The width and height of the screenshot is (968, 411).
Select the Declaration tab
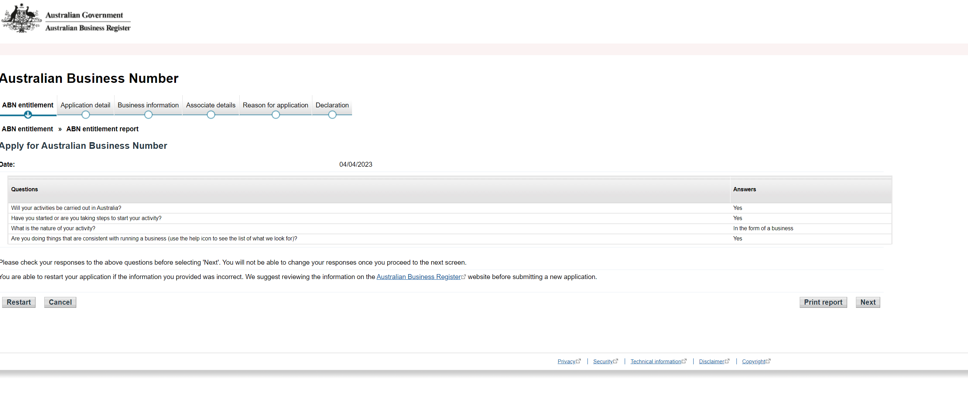tap(332, 105)
